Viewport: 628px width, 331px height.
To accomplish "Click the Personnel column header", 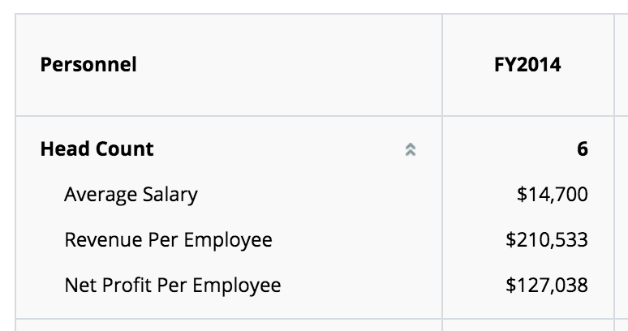I will 88,65.
